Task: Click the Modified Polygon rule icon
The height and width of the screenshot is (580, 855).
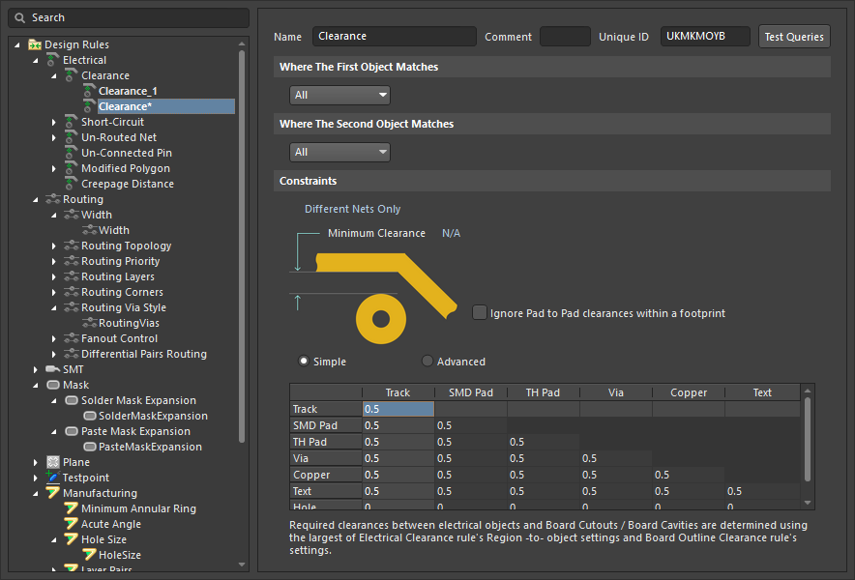Action: click(x=71, y=168)
